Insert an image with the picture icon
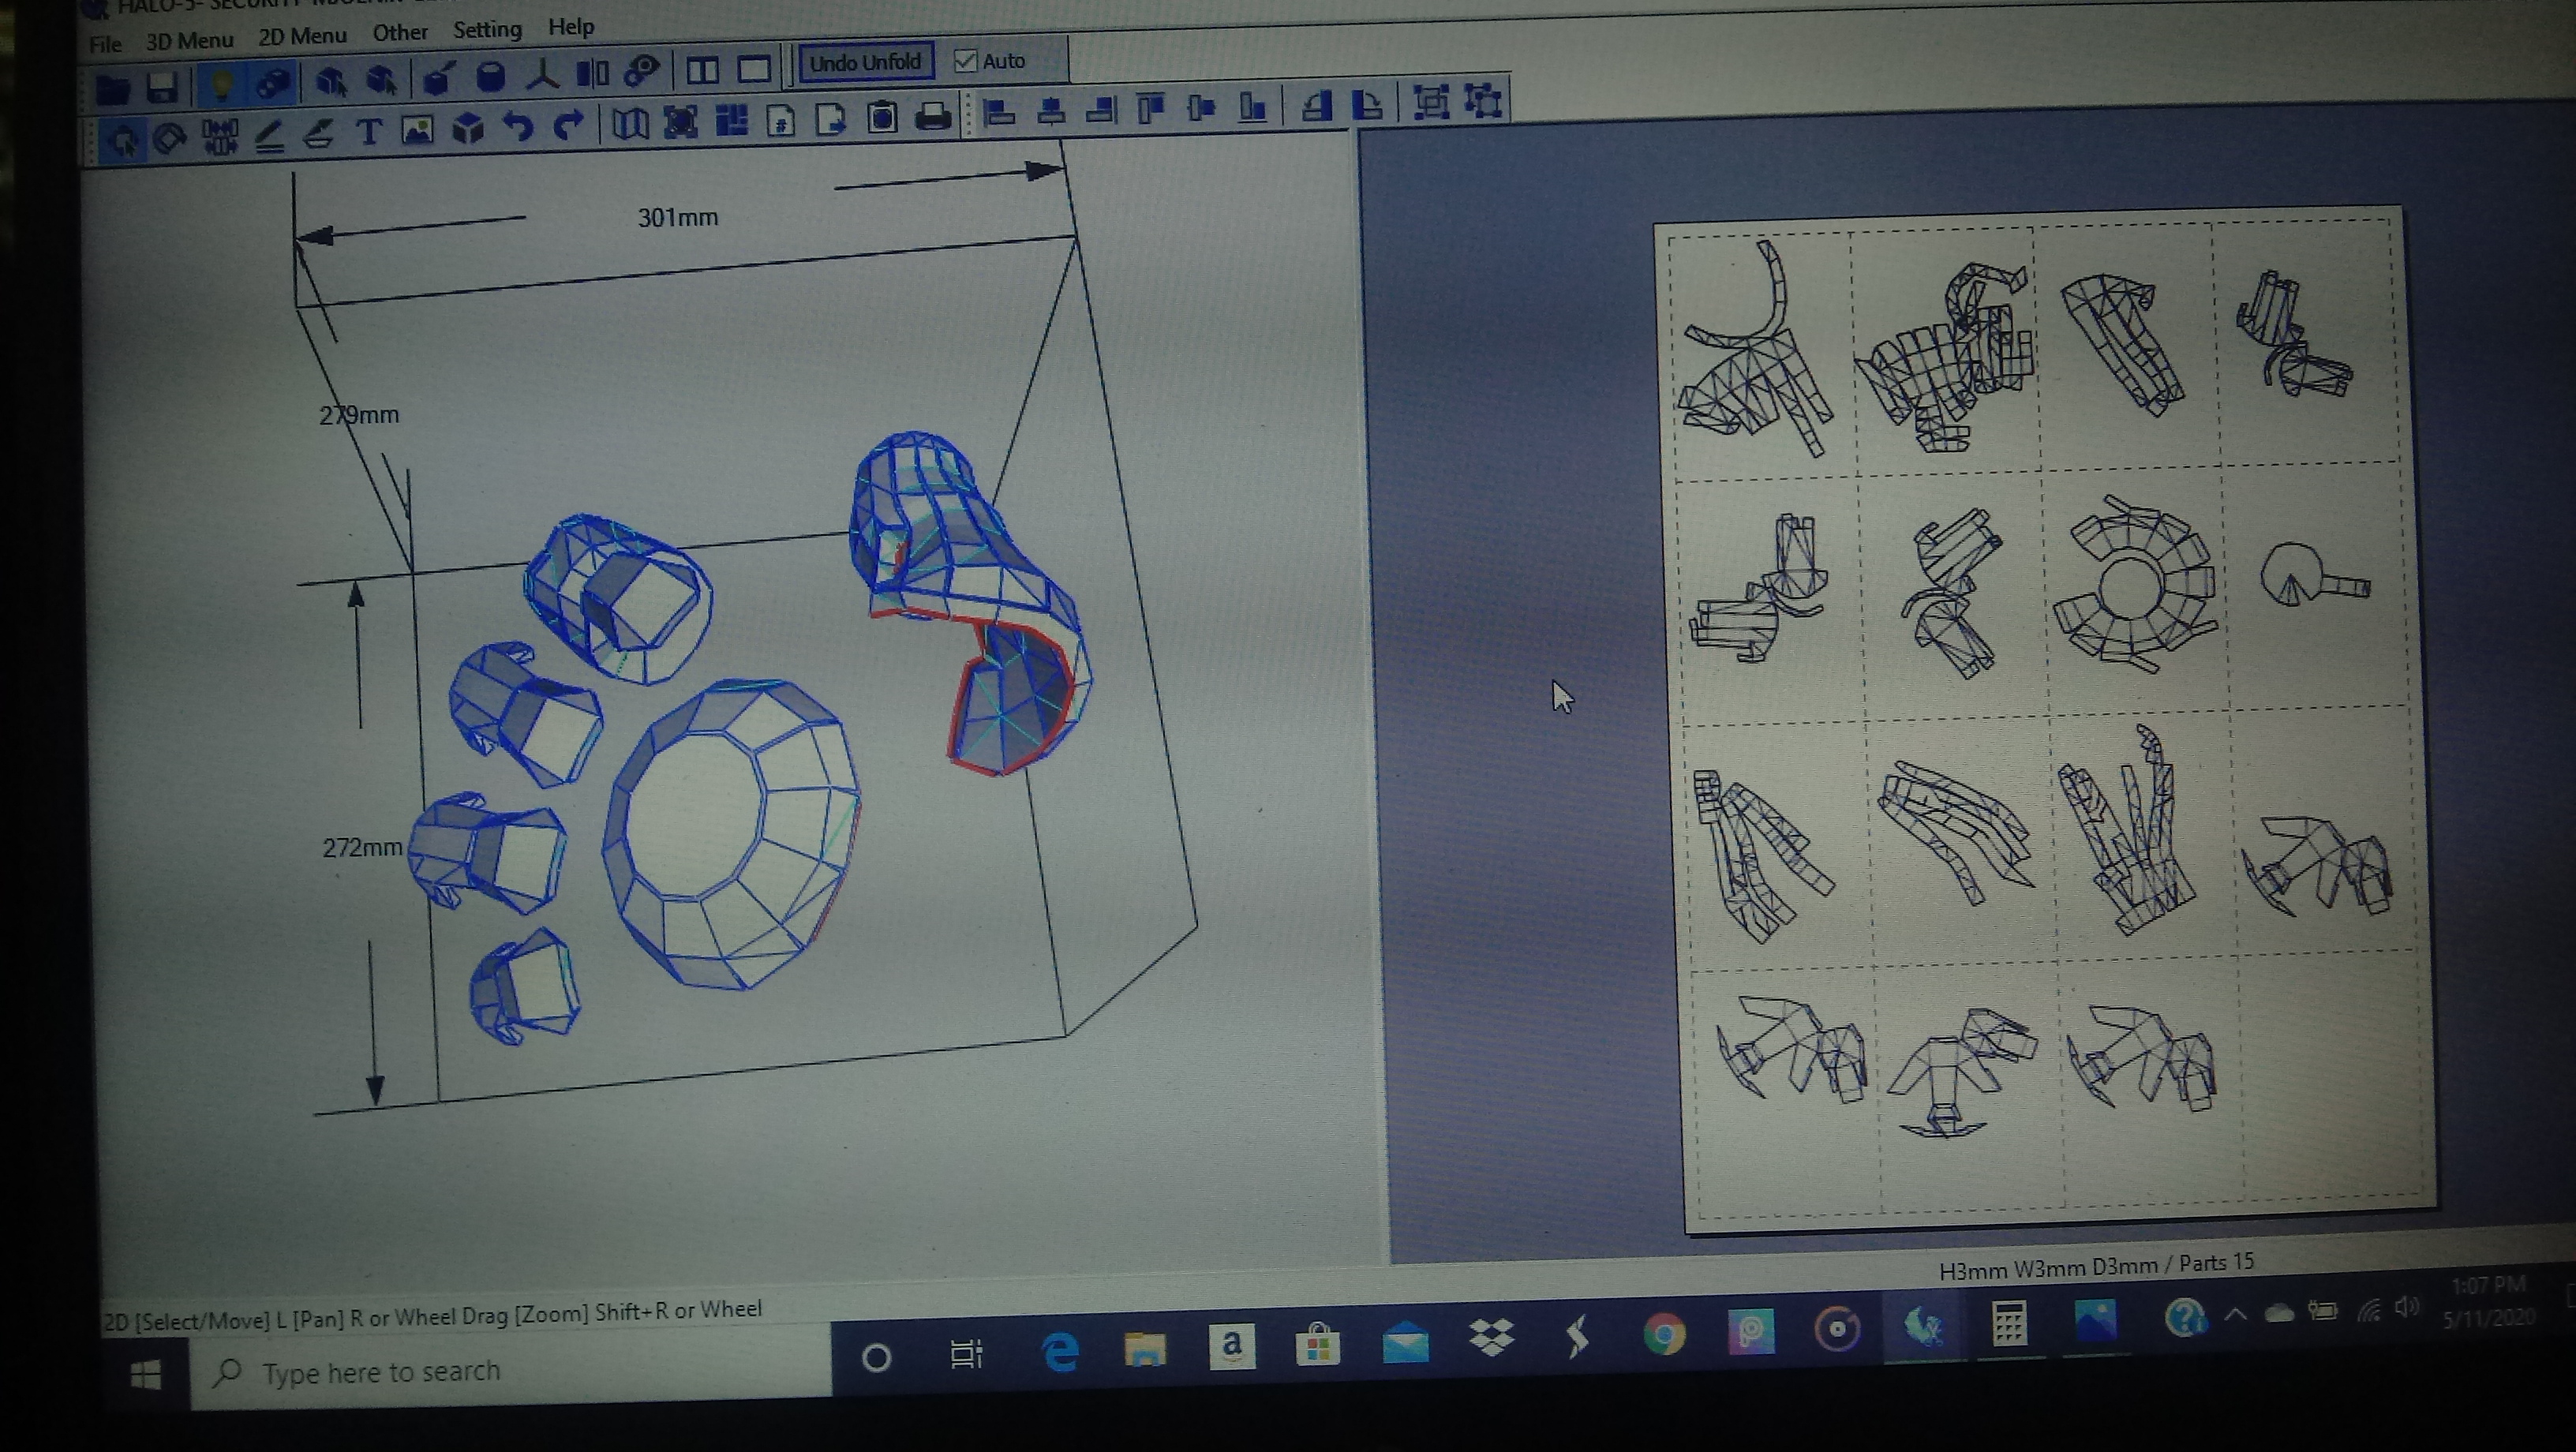The image size is (2576, 1452). [417, 130]
